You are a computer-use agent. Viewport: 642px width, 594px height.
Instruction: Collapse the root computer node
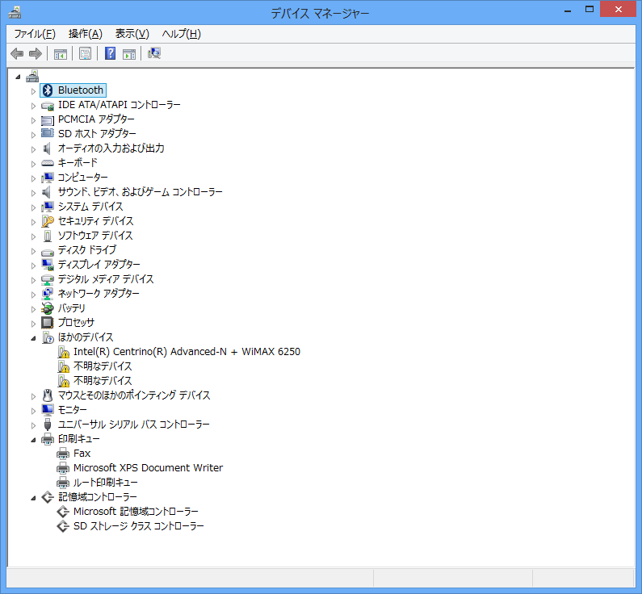click(18, 77)
